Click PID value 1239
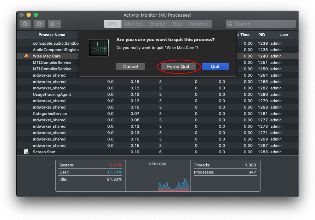Viewport: 315px width, 220px height. 263,43
